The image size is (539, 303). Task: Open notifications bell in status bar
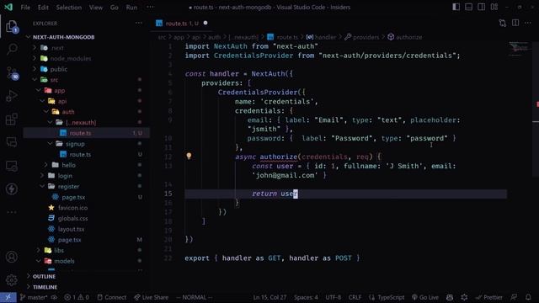click(x=528, y=297)
